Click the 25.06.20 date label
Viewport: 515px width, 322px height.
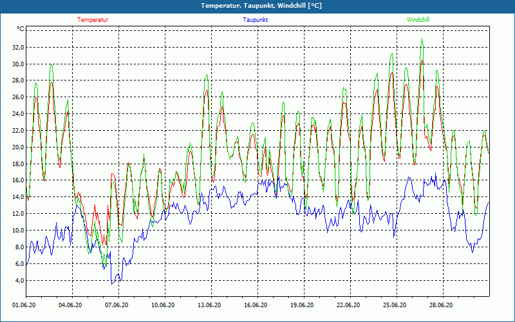click(395, 305)
